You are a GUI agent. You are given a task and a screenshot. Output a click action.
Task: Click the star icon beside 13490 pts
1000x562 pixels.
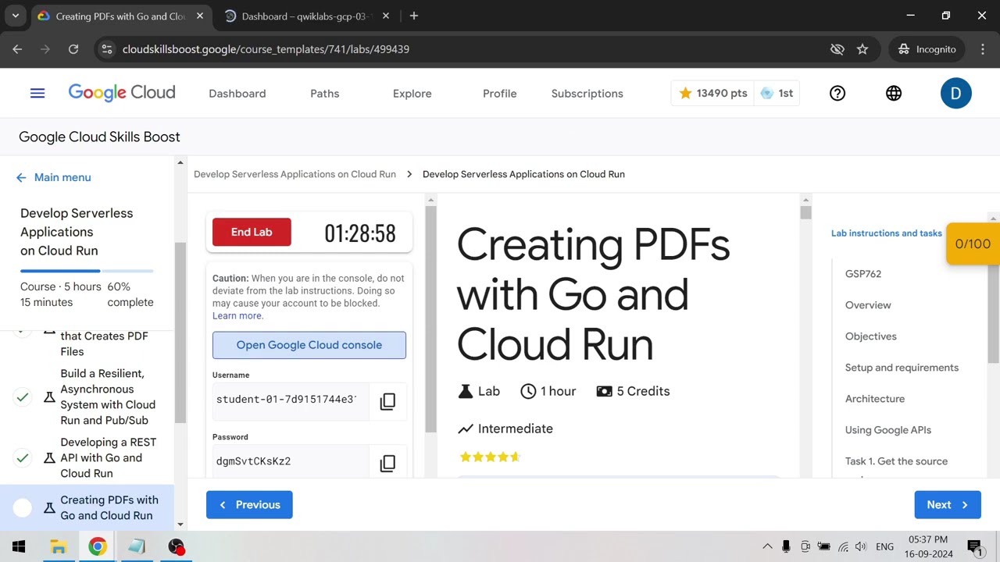tap(685, 93)
